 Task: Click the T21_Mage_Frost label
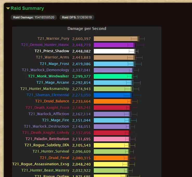(x=55, y=64)
